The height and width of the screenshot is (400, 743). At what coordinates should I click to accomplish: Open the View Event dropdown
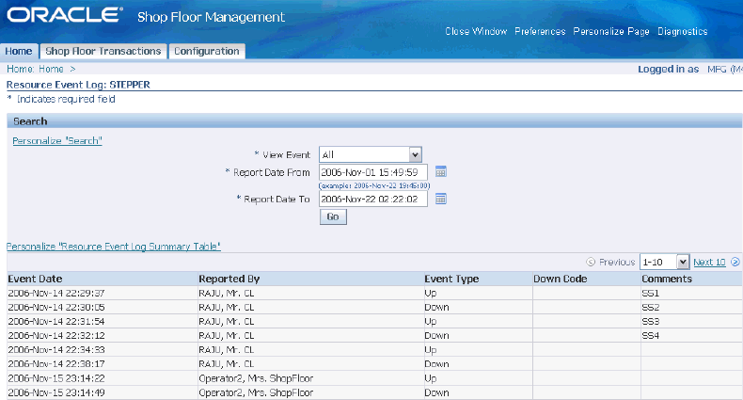[370, 154]
